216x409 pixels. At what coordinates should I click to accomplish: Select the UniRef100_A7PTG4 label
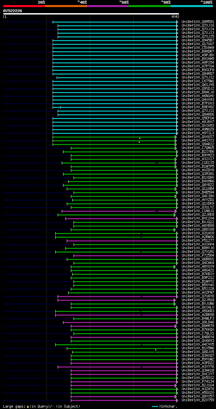point(198,66)
